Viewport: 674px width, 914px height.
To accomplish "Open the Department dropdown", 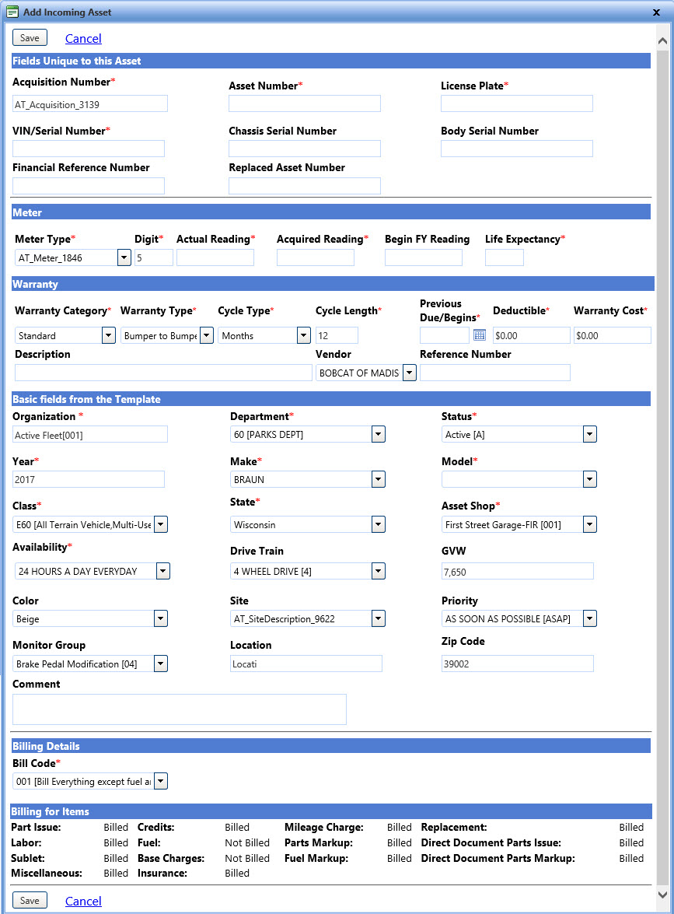I will (x=379, y=434).
